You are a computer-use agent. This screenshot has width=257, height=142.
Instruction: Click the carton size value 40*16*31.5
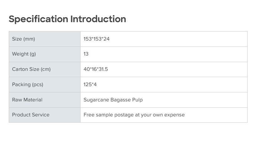(96, 69)
